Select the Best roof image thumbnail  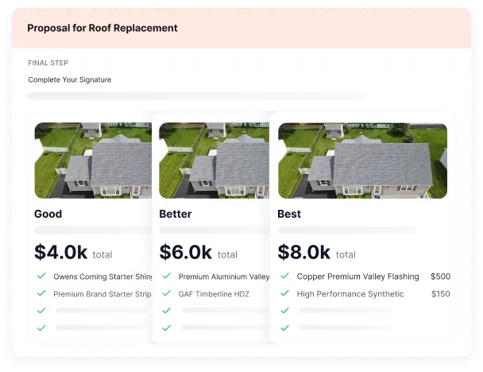[x=362, y=161]
